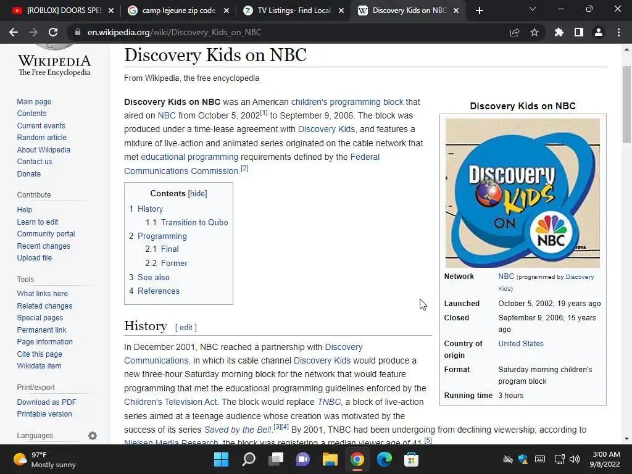Close the Discovery Kids on NBC tab
632x474 pixels.
click(456, 10)
